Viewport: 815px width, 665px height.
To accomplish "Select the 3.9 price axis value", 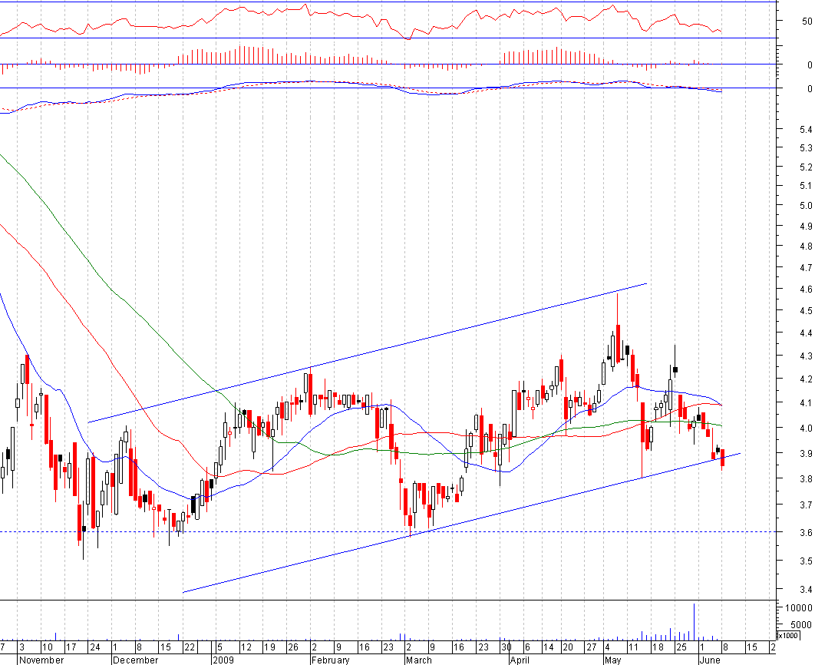I will 806,453.
